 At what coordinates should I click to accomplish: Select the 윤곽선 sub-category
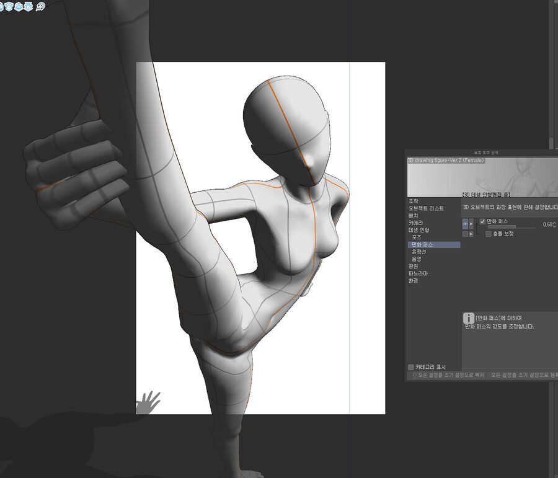[420, 252]
